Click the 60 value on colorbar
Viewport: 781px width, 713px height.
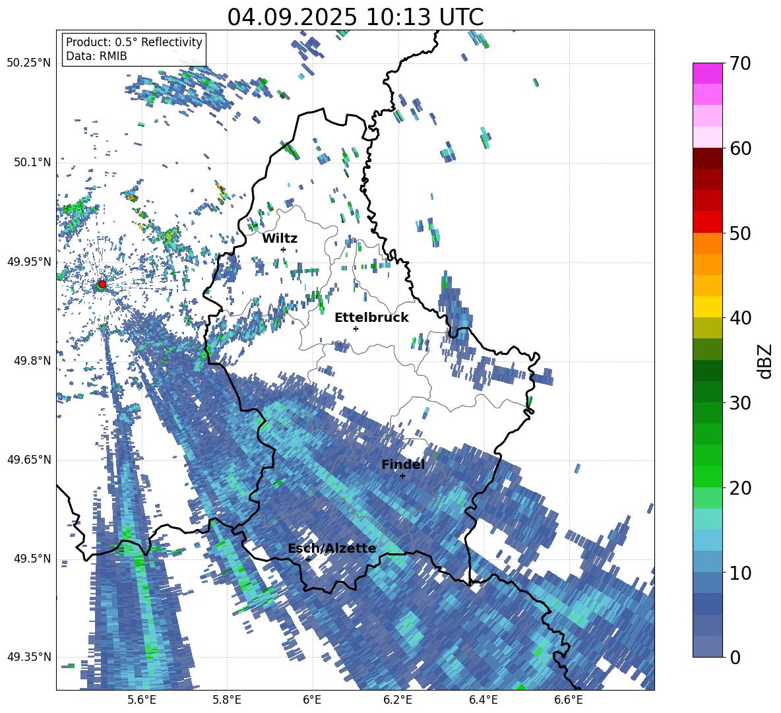pyautogui.click(x=740, y=148)
